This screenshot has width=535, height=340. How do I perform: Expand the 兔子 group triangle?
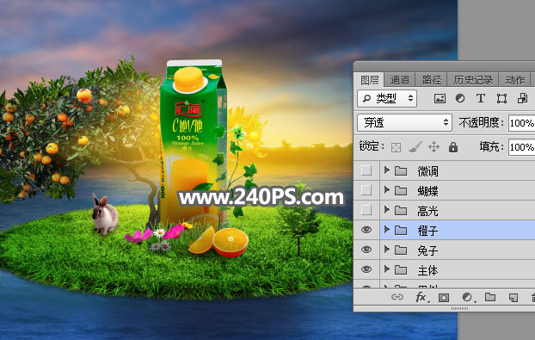(386, 250)
